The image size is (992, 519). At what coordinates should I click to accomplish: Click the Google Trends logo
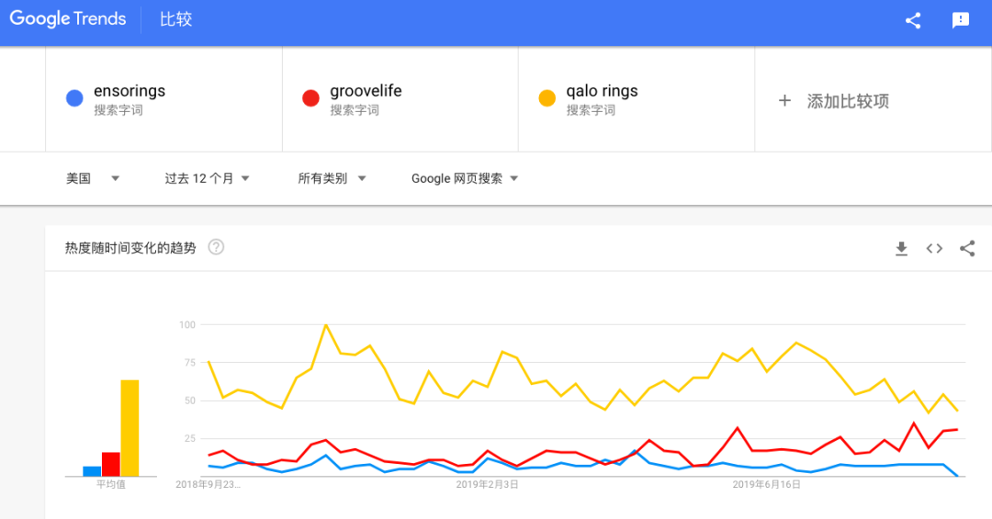coord(68,19)
